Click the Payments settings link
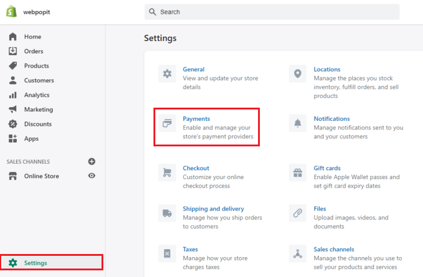Image resolution: width=423 pixels, height=277 pixels. (x=196, y=119)
